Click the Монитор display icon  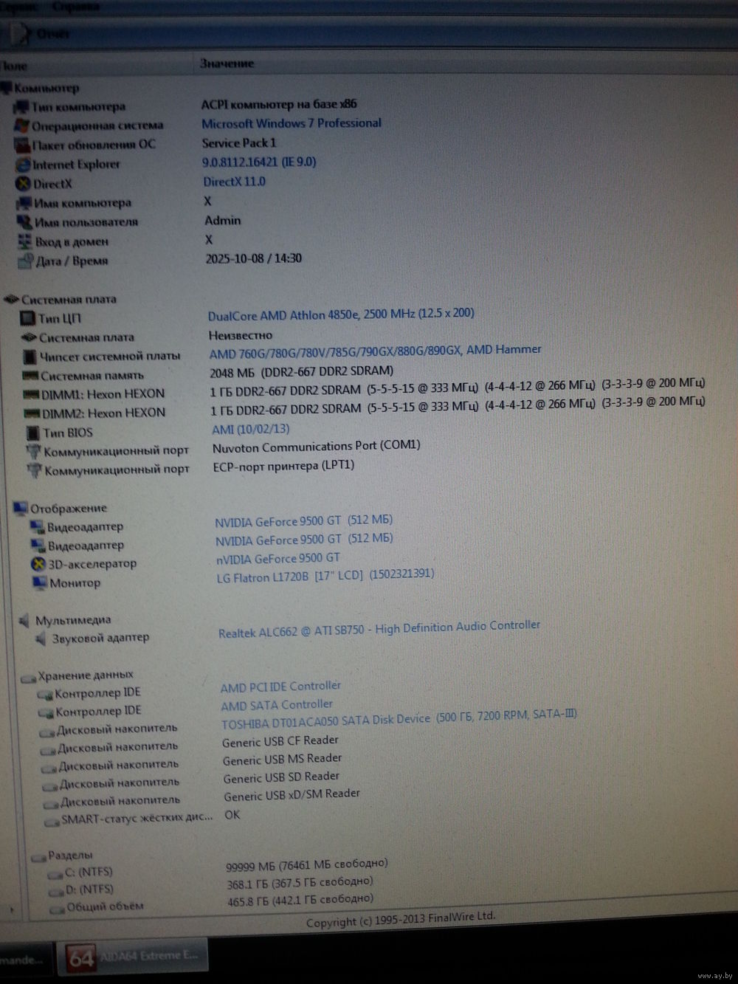click(x=39, y=583)
